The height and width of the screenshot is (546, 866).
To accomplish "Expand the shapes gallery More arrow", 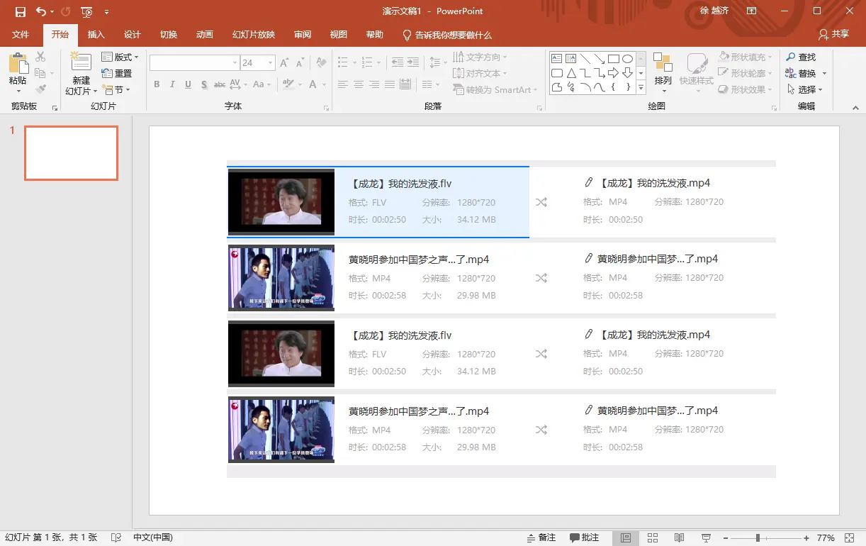I will click(641, 88).
